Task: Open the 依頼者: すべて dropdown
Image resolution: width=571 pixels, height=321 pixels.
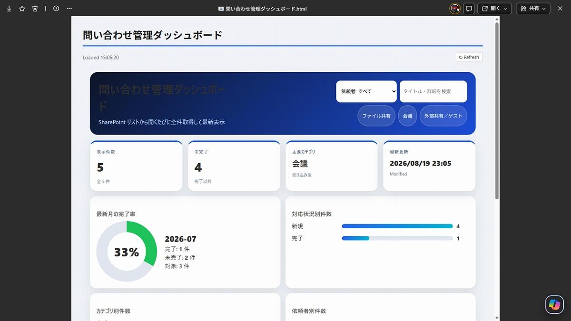Action: [366, 91]
